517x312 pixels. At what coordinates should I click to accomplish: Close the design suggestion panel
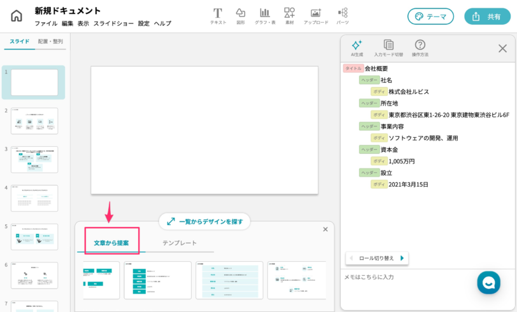[x=325, y=229]
